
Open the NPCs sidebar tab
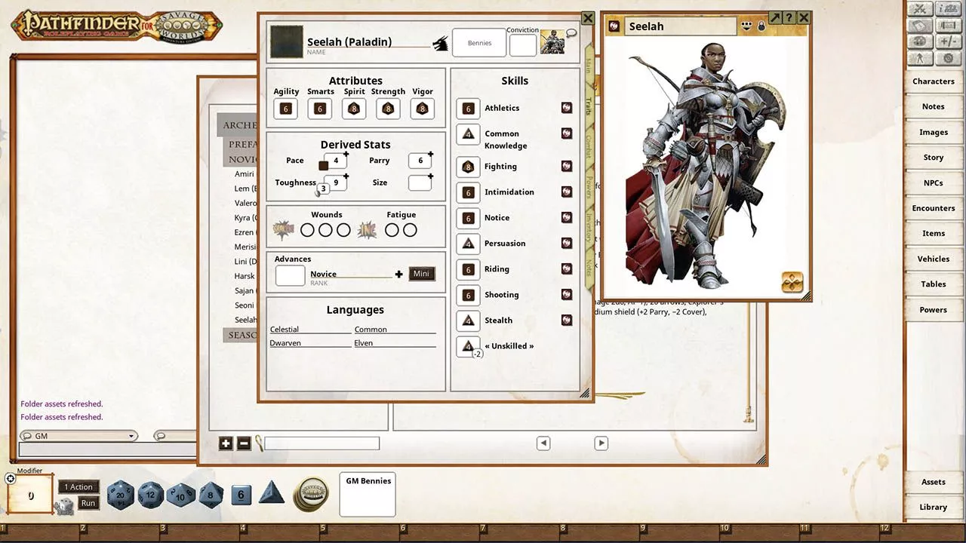click(934, 183)
